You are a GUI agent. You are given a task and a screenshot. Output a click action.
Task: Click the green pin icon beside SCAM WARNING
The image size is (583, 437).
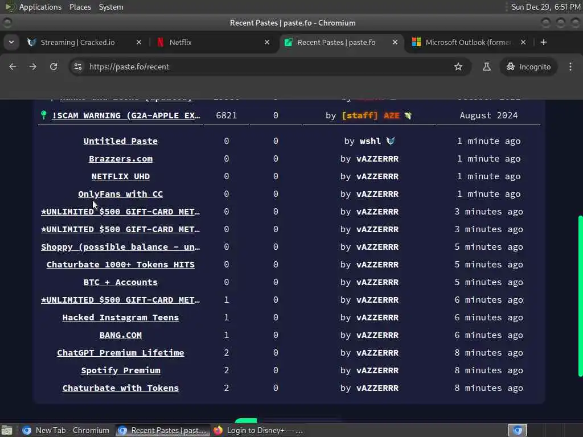[43, 115]
